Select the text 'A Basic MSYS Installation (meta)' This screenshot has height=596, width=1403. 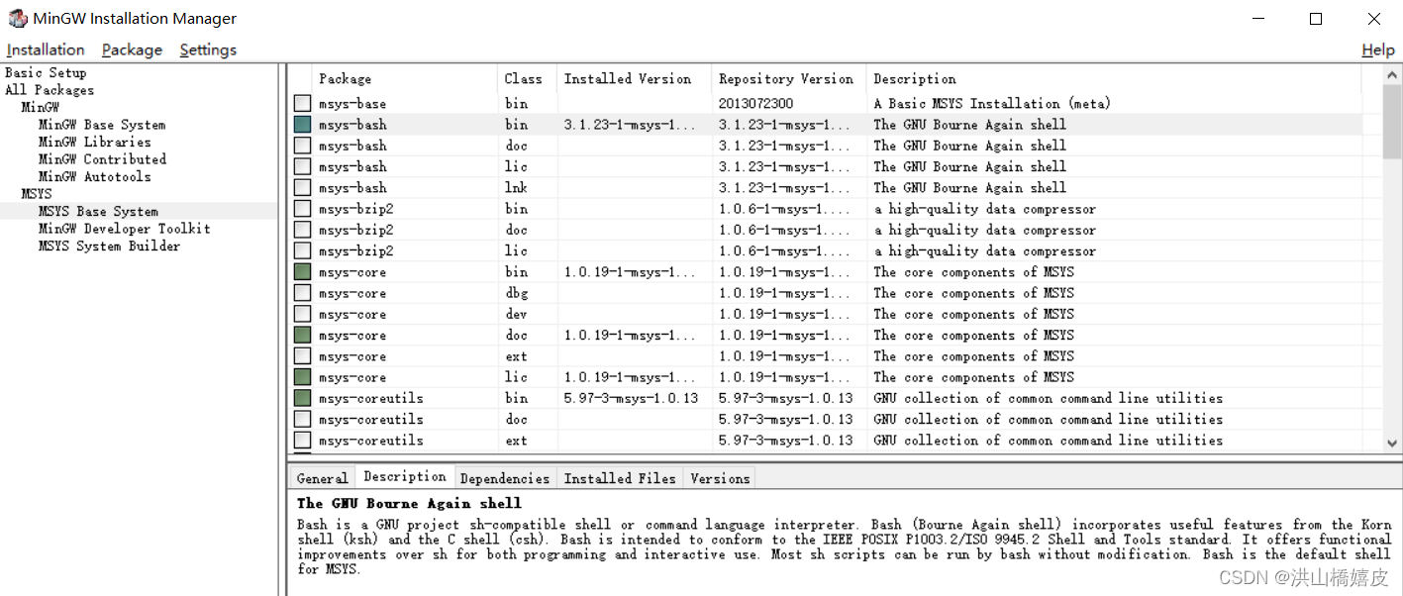992,103
